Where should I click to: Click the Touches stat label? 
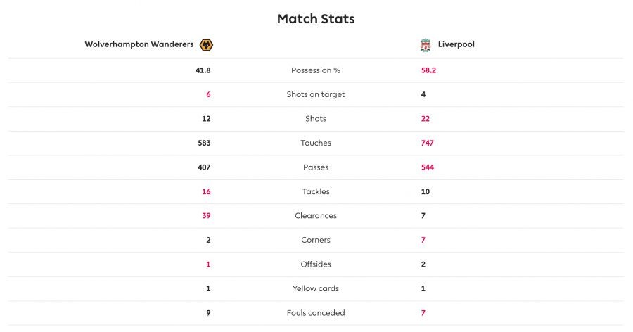[316, 143]
